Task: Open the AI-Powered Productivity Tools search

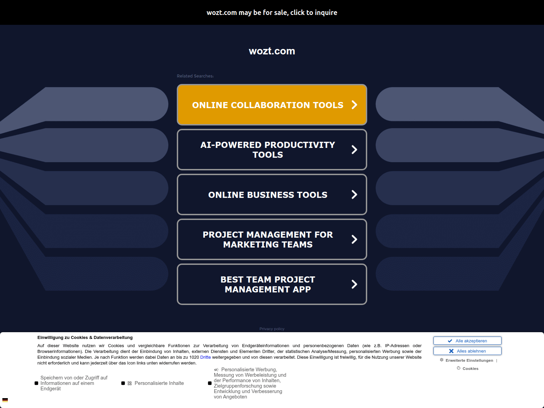Action: [272, 150]
